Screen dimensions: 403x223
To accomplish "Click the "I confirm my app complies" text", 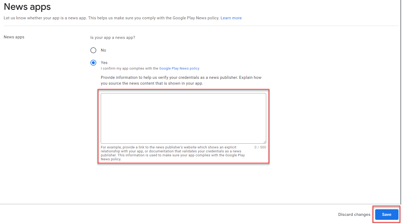I will (129, 69).
